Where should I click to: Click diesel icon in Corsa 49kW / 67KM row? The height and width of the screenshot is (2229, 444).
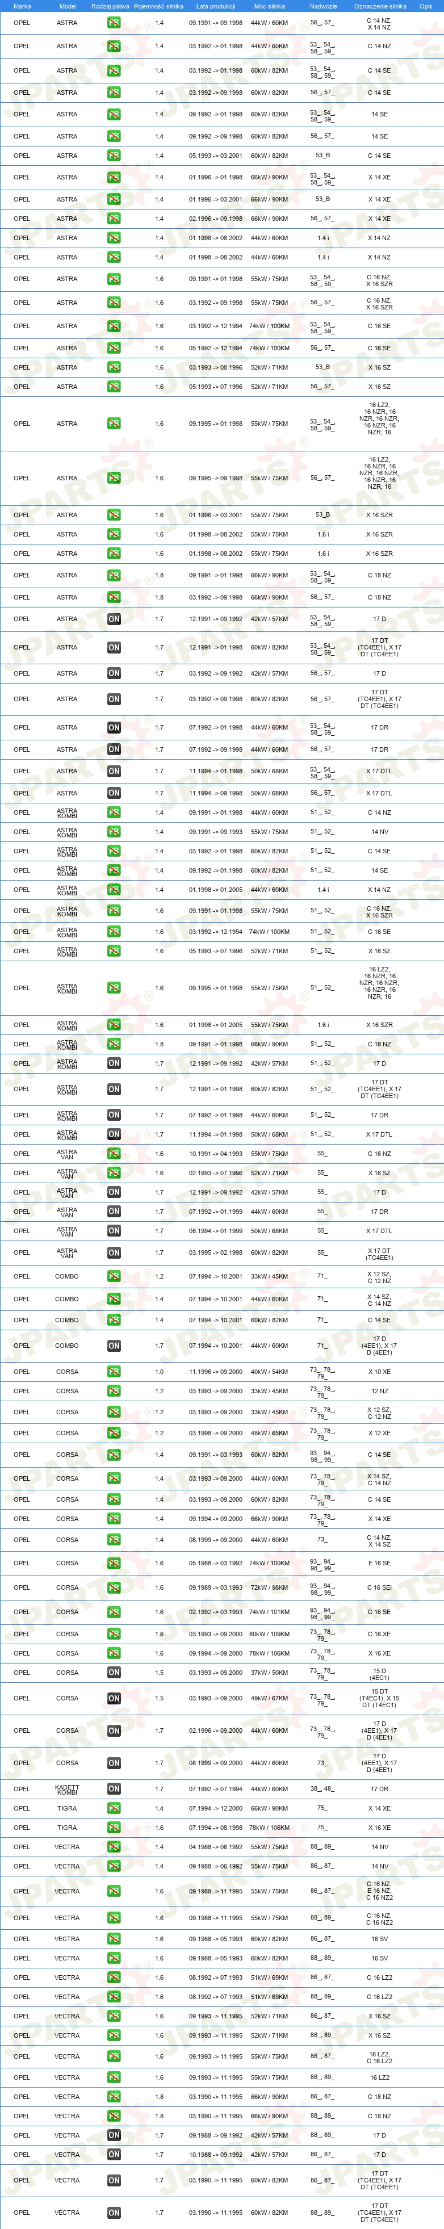point(114,1698)
